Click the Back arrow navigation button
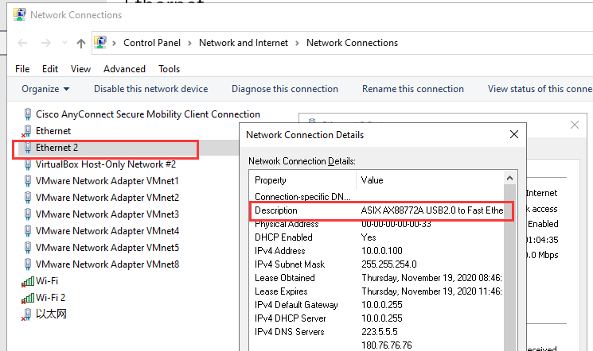Screen dimensions: 593x351 [x=22, y=43]
